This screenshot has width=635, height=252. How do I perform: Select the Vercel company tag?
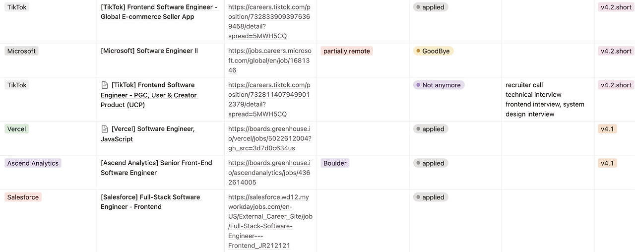click(16, 129)
